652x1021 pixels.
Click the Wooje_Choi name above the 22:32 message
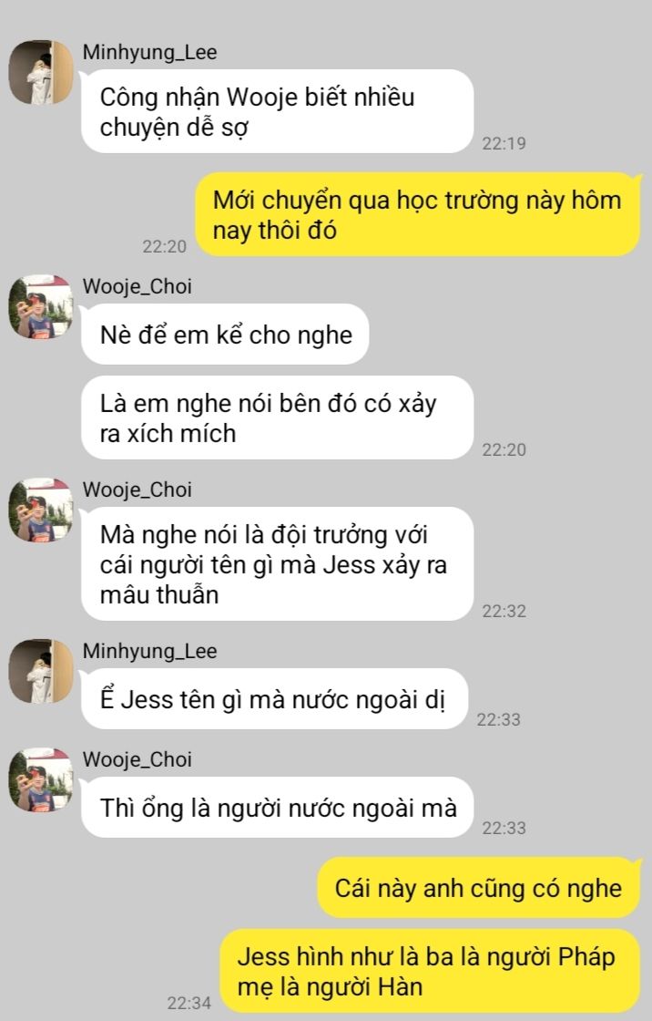click(138, 490)
